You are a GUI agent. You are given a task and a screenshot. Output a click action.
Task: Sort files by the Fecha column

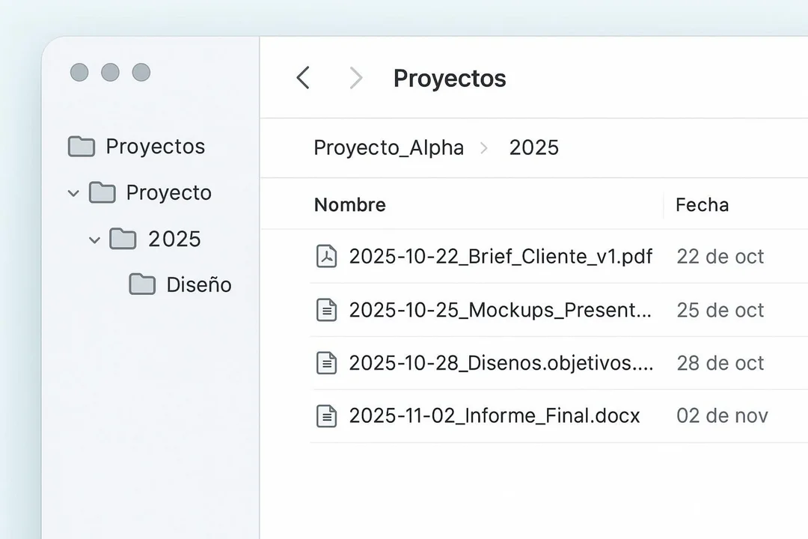coord(702,205)
